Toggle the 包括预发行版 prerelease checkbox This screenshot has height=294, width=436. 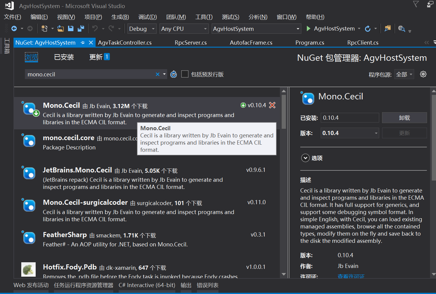pos(185,74)
